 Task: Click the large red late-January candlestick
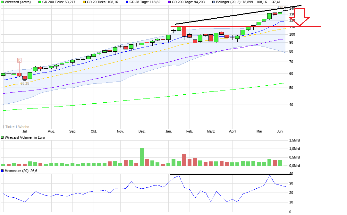pyautogui.click(x=184, y=31)
